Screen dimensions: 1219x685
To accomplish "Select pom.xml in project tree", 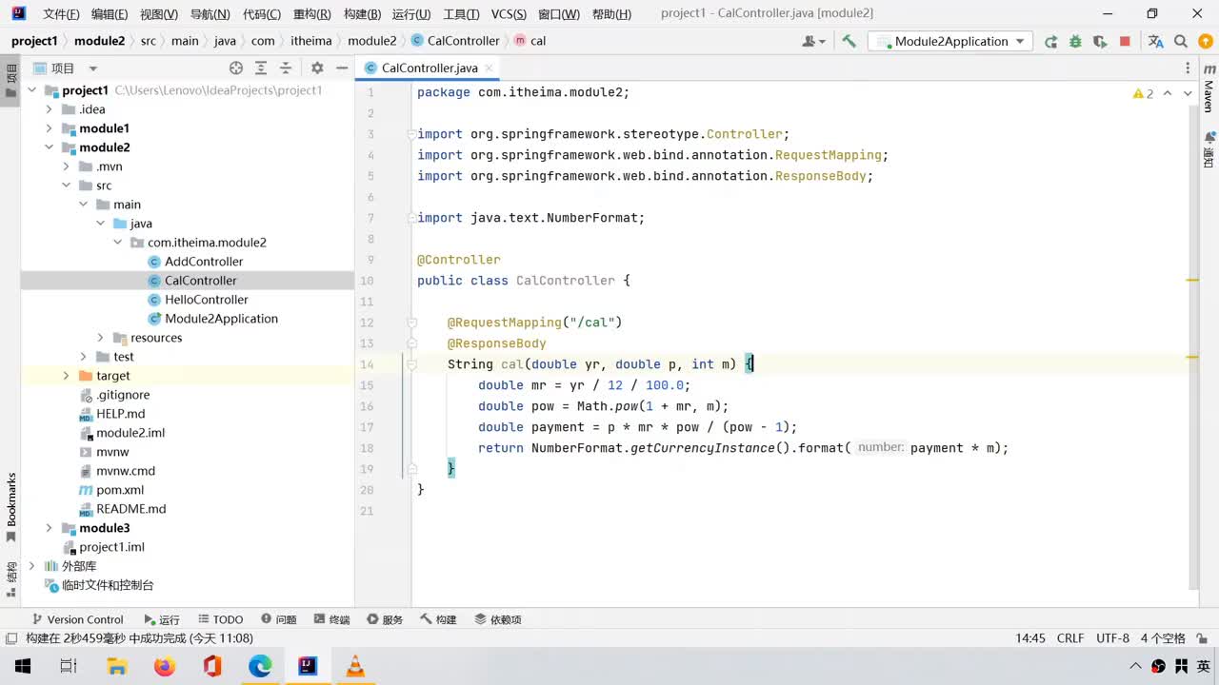I will pos(120,490).
